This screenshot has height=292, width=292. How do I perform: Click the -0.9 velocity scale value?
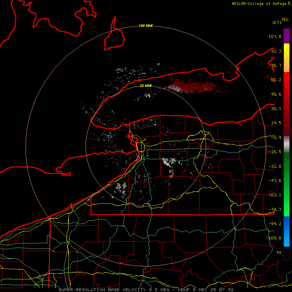pos(276,138)
